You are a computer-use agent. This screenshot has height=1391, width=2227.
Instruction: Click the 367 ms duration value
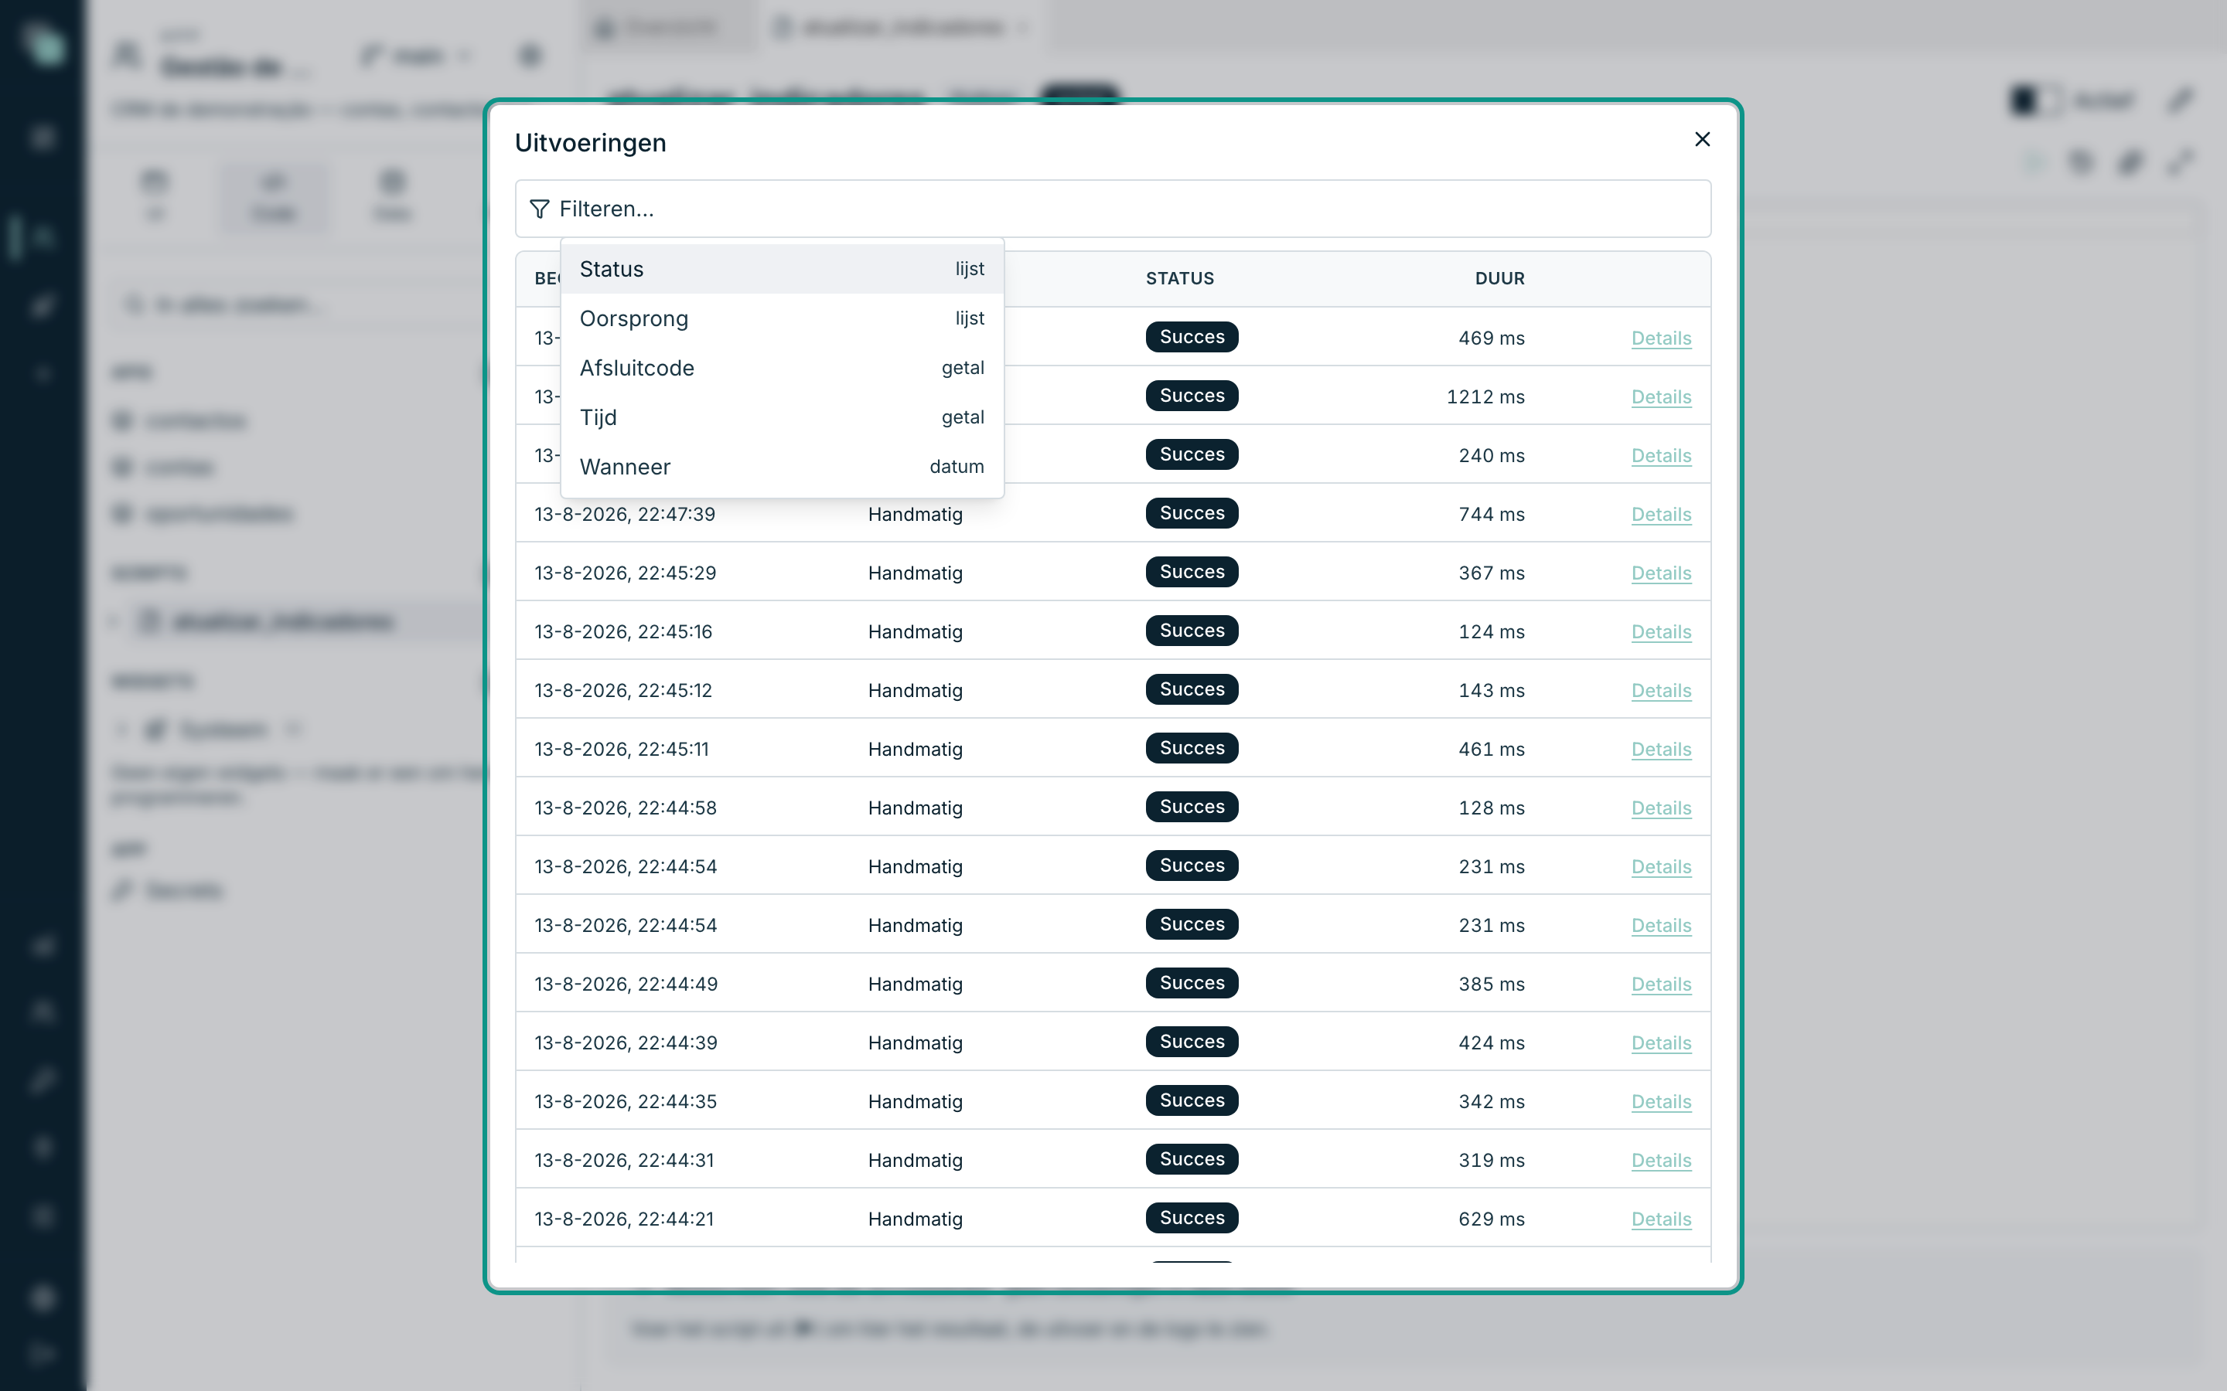[x=1491, y=573]
